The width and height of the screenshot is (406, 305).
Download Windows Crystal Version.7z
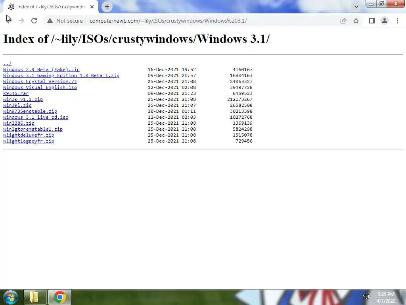coord(40,81)
